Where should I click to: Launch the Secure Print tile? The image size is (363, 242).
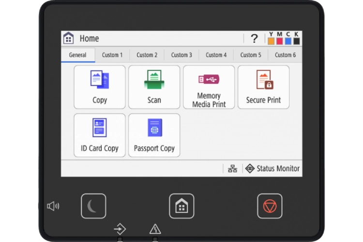[x=263, y=87]
